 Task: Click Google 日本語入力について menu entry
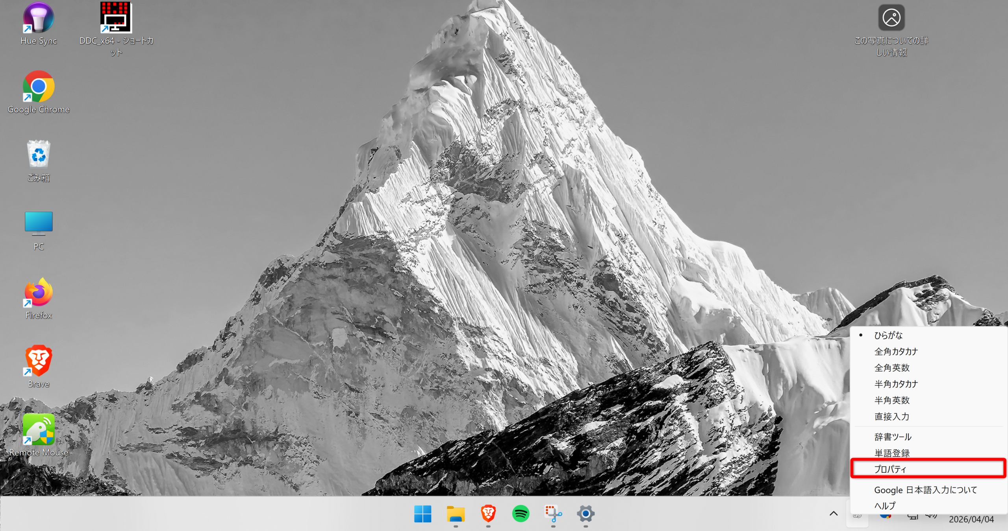click(x=925, y=490)
